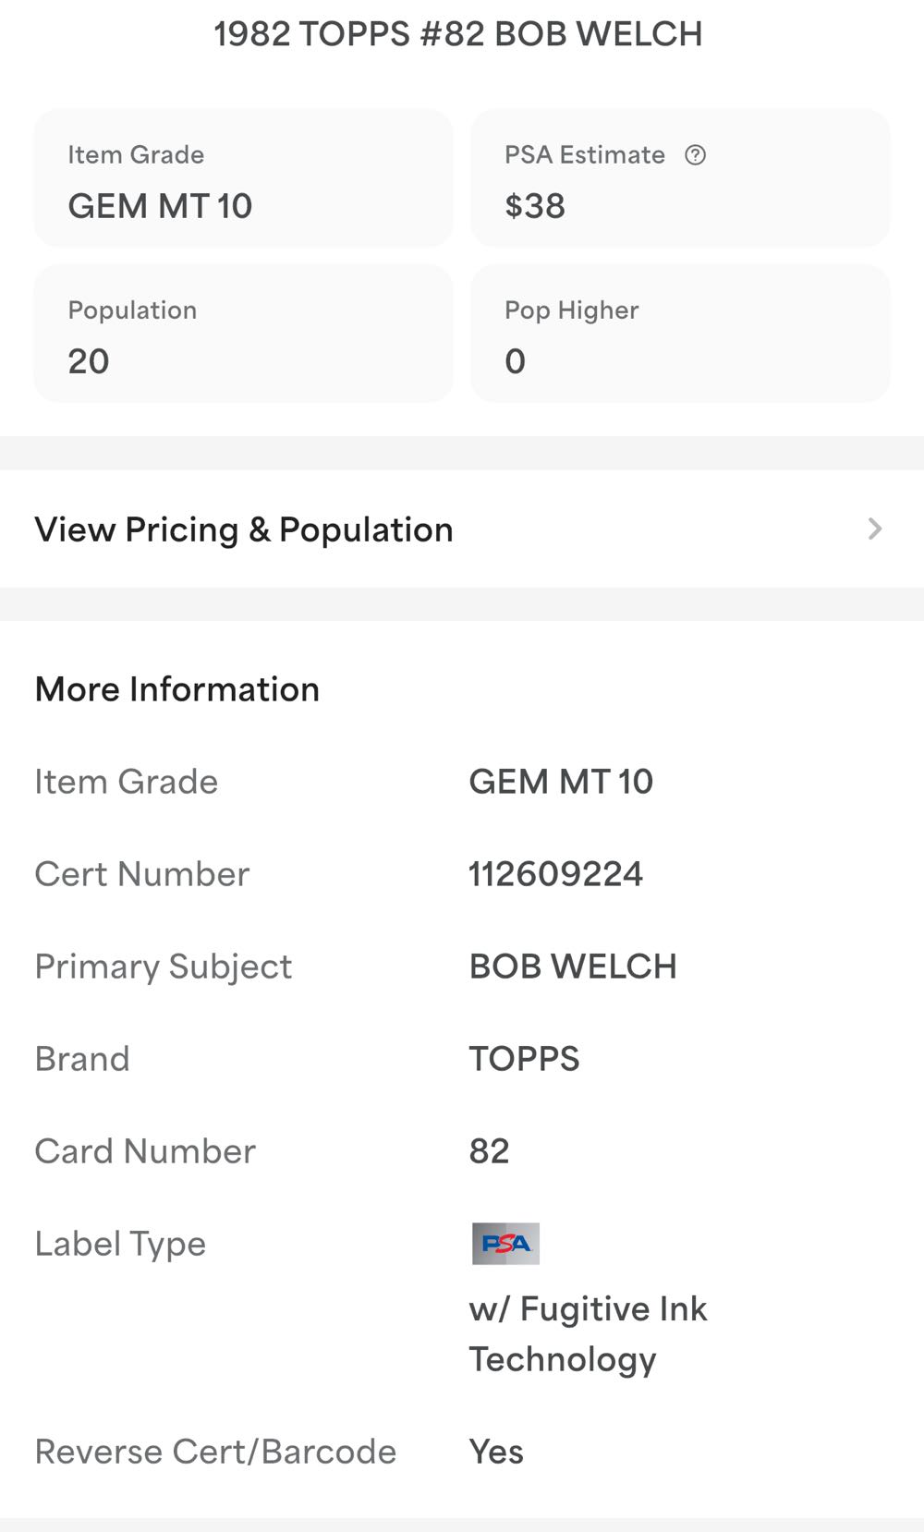924x1532 pixels.
Task: Click the chevron arrow beside View Pricing
Action: (x=874, y=529)
